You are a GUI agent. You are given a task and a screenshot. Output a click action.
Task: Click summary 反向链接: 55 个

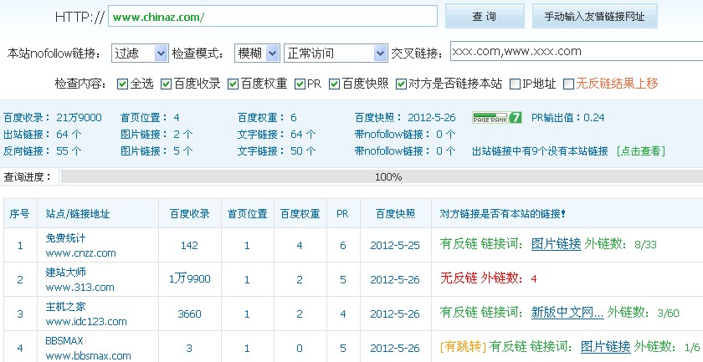click(x=42, y=151)
